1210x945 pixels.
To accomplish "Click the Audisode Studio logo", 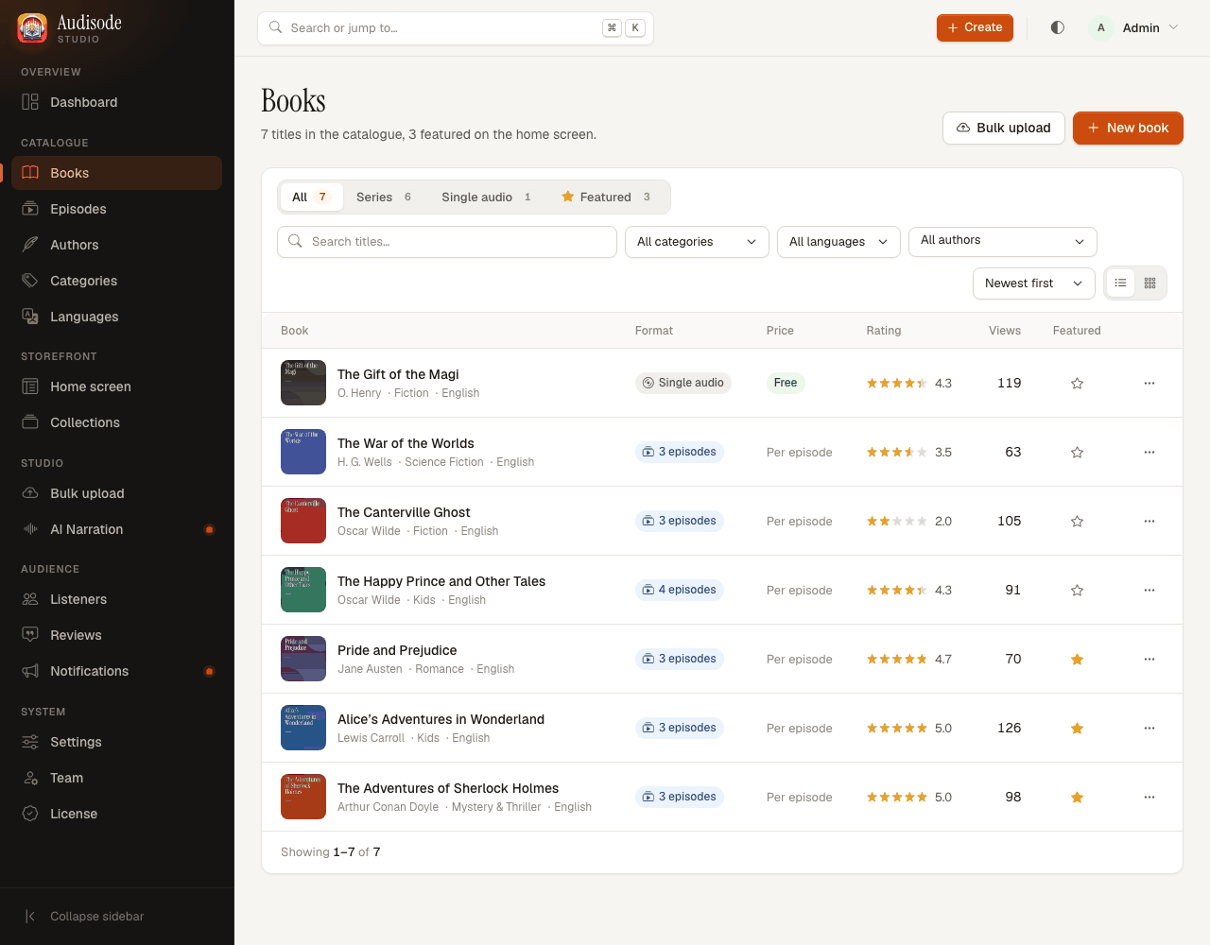I will pos(70,27).
